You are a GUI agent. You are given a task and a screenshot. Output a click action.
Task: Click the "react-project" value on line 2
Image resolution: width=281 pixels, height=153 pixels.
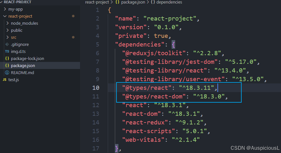[170, 18]
